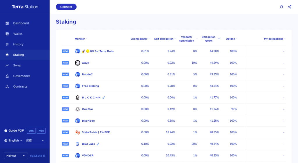298x163 pixels.
Task: Click the OneStar validator logo
Action: pyautogui.click(x=77, y=109)
